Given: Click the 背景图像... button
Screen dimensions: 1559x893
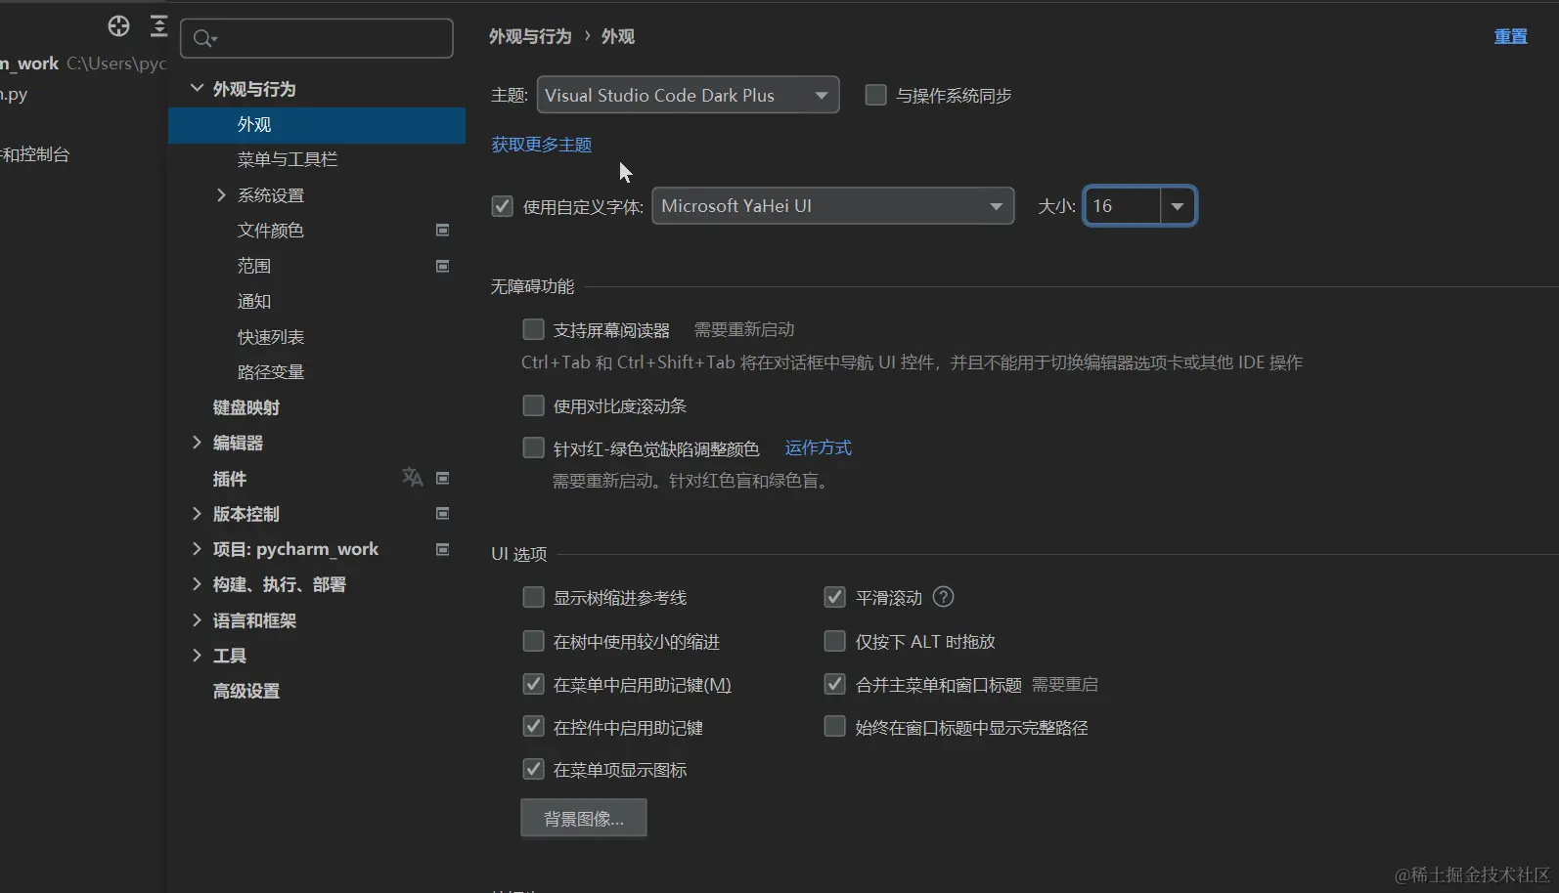Looking at the screenshot, I should (584, 818).
